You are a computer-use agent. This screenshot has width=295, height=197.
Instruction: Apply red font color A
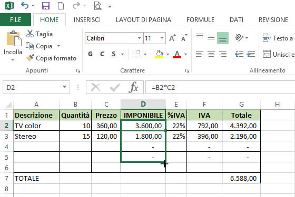(x=177, y=54)
